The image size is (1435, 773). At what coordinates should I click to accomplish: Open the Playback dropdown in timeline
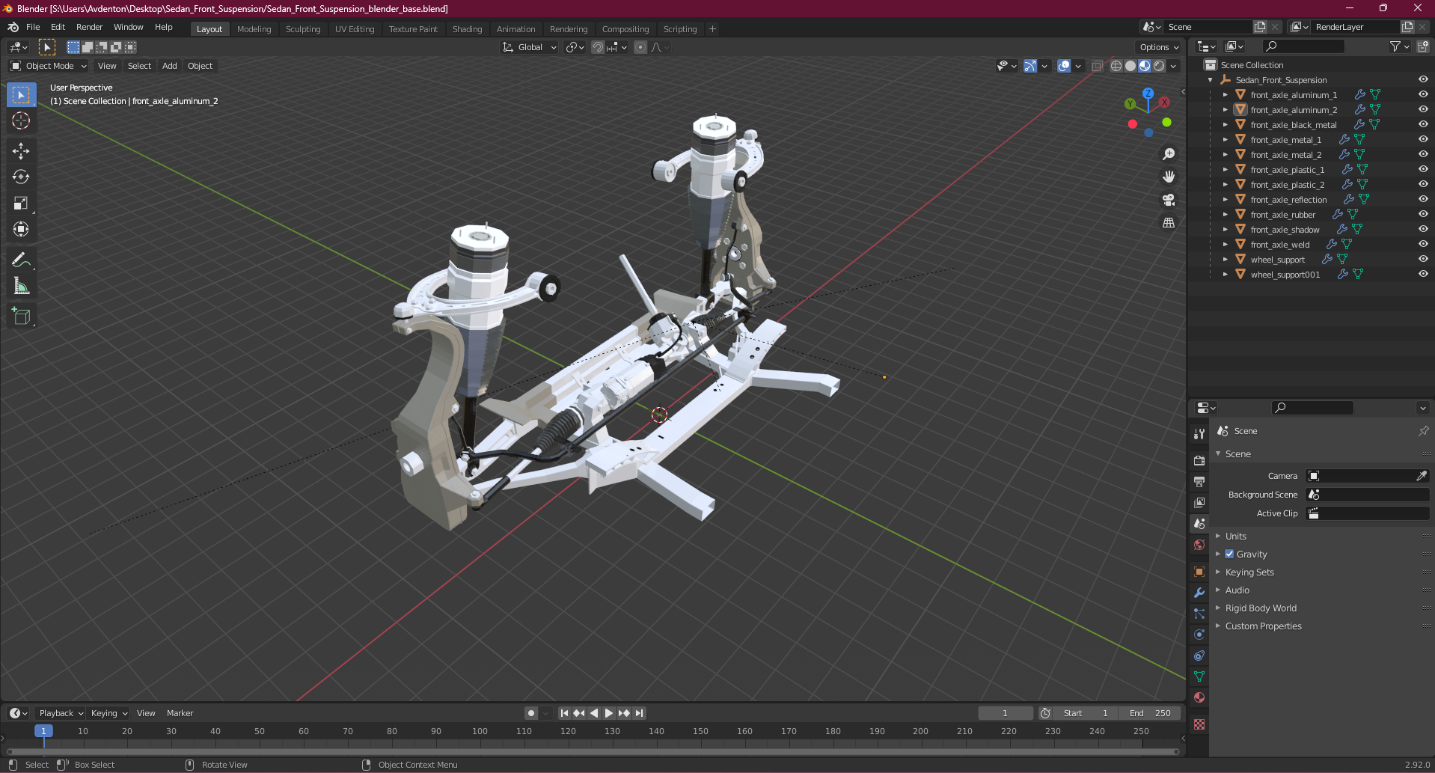tap(61, 713)
